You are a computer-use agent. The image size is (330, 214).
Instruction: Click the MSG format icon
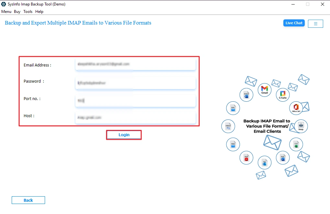click(233, 144)
